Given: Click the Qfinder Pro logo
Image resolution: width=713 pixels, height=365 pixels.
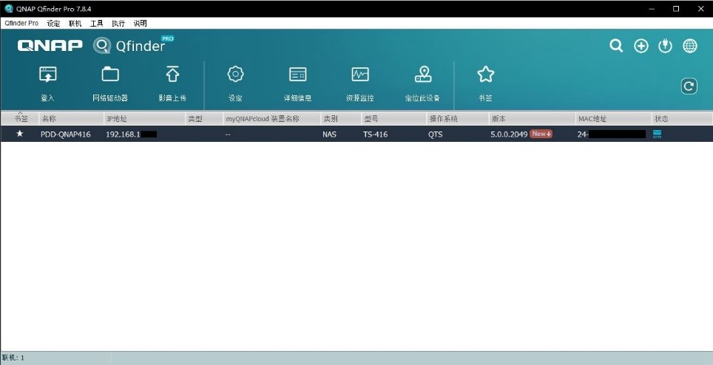Looking at the screenshot, I should (x=134, y=45).
